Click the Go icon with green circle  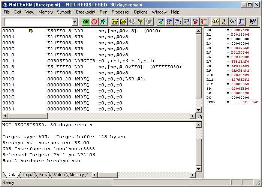point(161,22)
